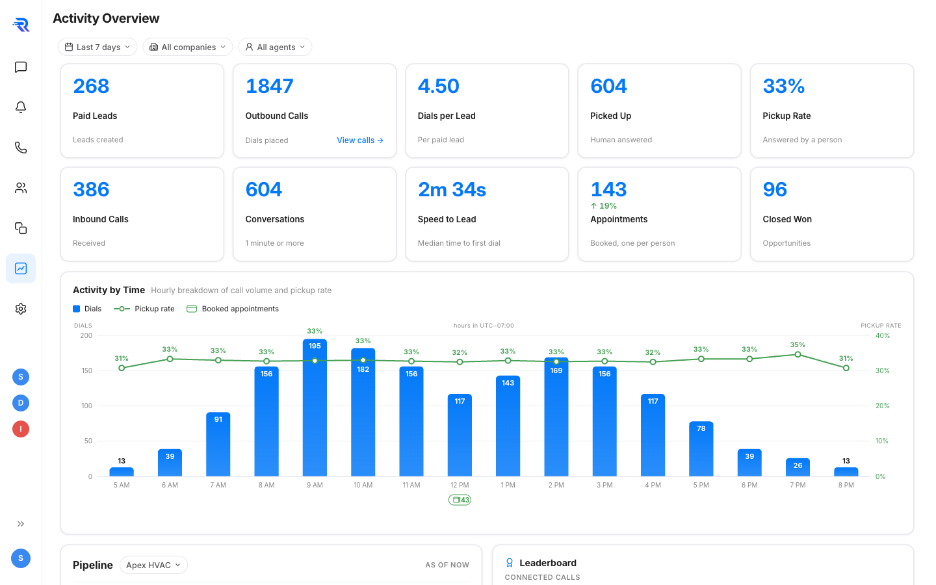
Task: Open the Outbound Calls card title
Action: [x=277, y=116]
